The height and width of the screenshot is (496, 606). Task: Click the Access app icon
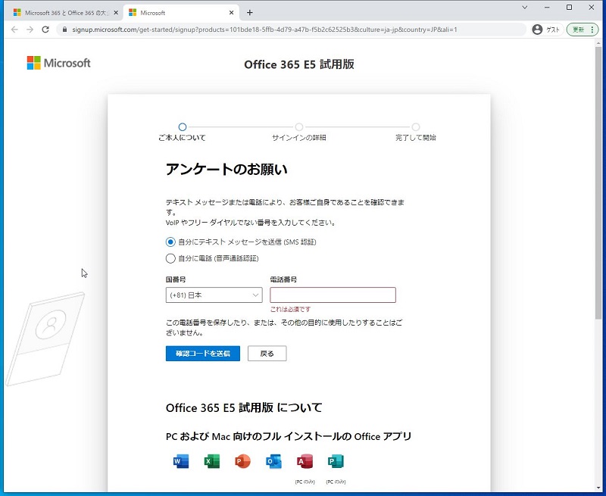pyautogui.click(x=305, y=461)
